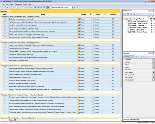Click the pin icon in the Categories Bar header
Image resolution: width=155 pixels, height=124 pixels.
pyautogui.click(x=151, y=11)
